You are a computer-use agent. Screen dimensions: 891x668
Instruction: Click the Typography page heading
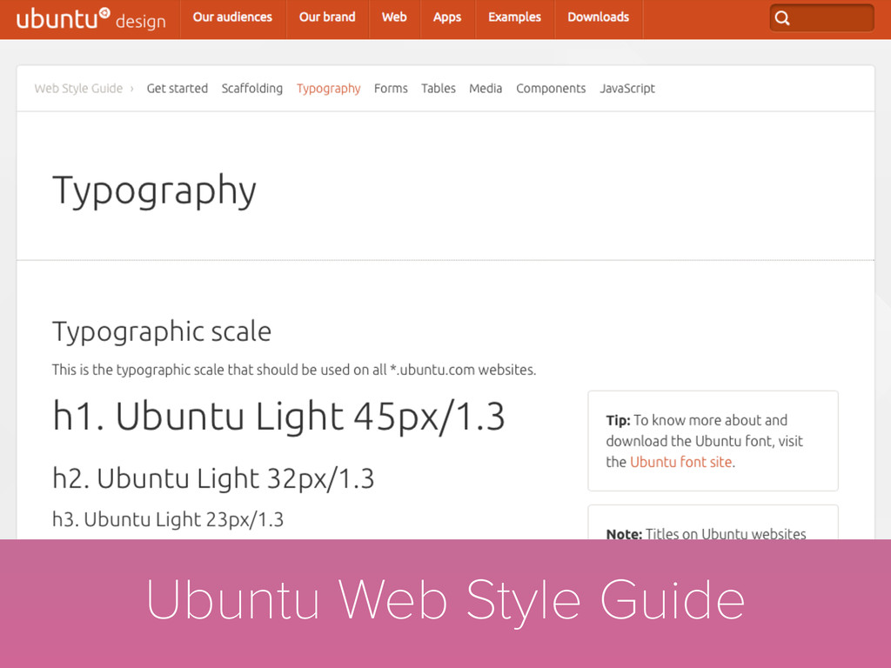coord(155,191)
